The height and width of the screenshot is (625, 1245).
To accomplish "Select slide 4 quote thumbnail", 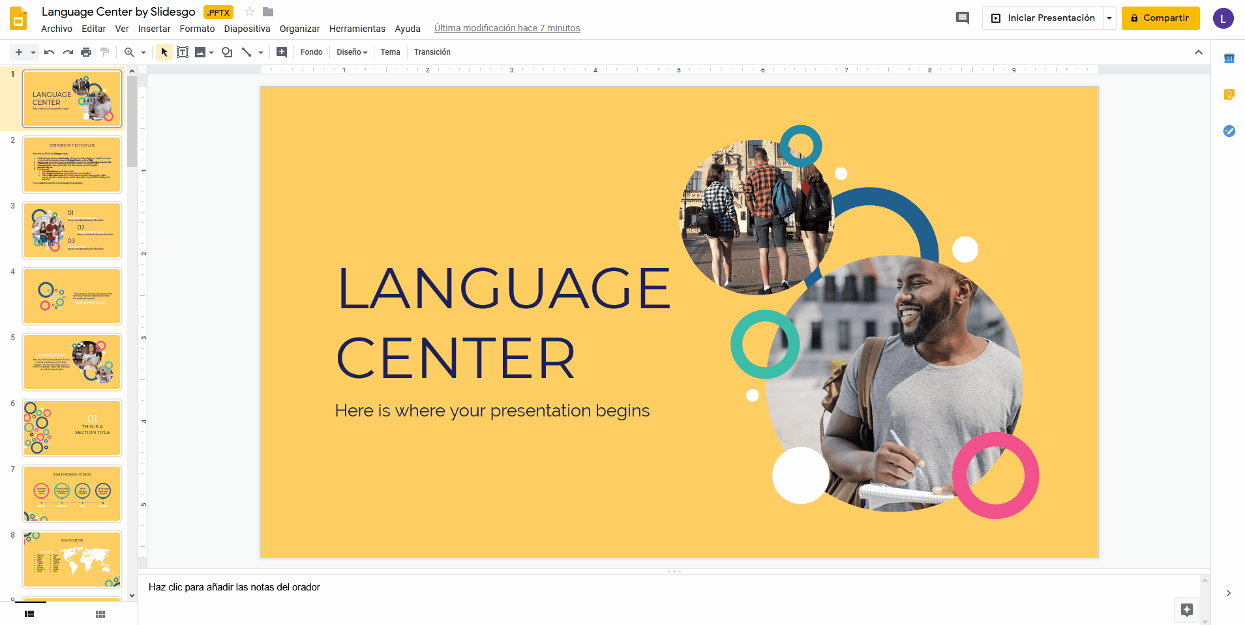I will pos(72,296).
